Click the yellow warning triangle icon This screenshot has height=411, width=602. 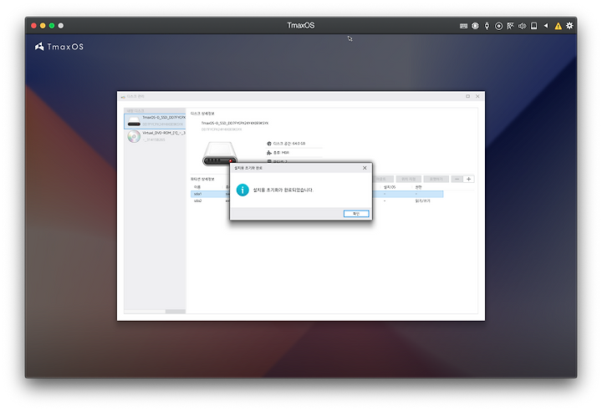pyautogui.click(x=559, y=26)
